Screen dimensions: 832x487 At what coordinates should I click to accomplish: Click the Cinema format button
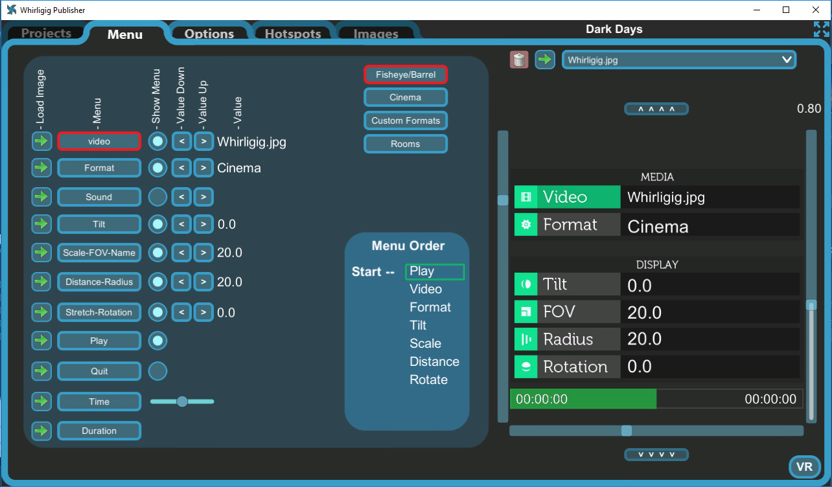406,97
